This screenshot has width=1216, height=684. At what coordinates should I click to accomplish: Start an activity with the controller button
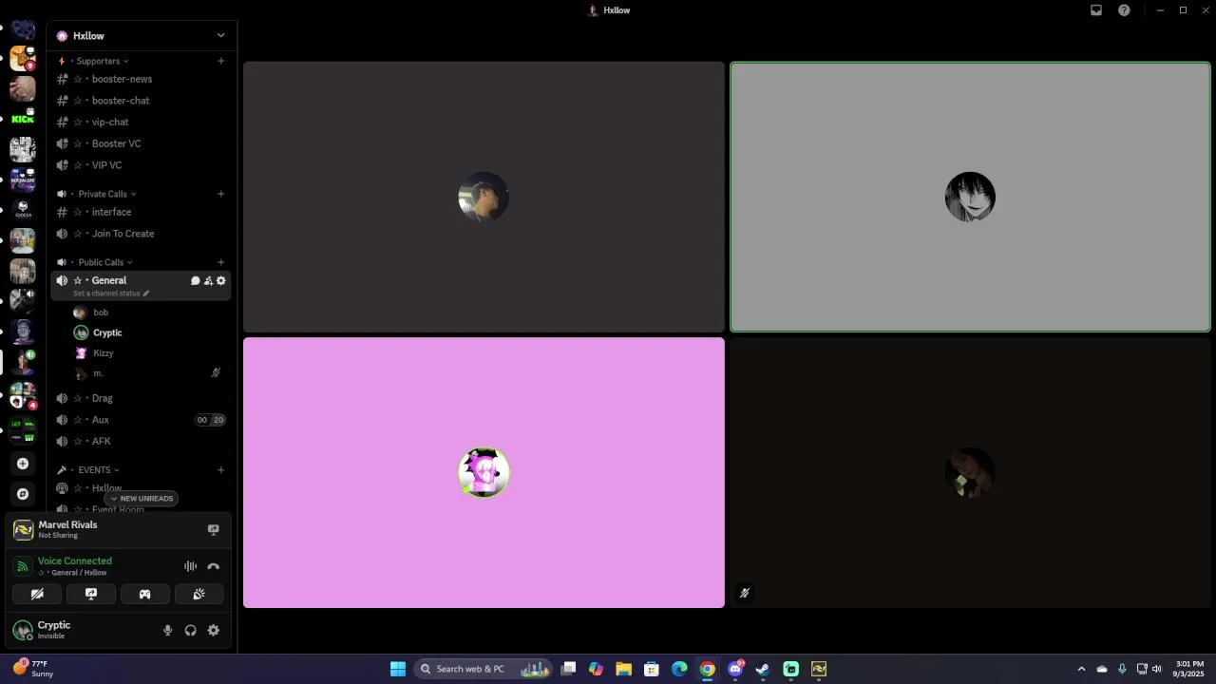point(145,594)
